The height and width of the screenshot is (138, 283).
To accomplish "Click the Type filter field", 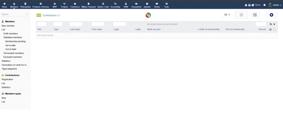I will click(x=58, y=24).
